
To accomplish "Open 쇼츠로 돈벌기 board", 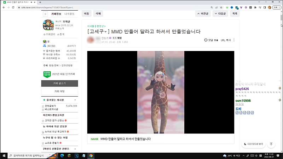I will pyautogui.click(x=52, y=143).
